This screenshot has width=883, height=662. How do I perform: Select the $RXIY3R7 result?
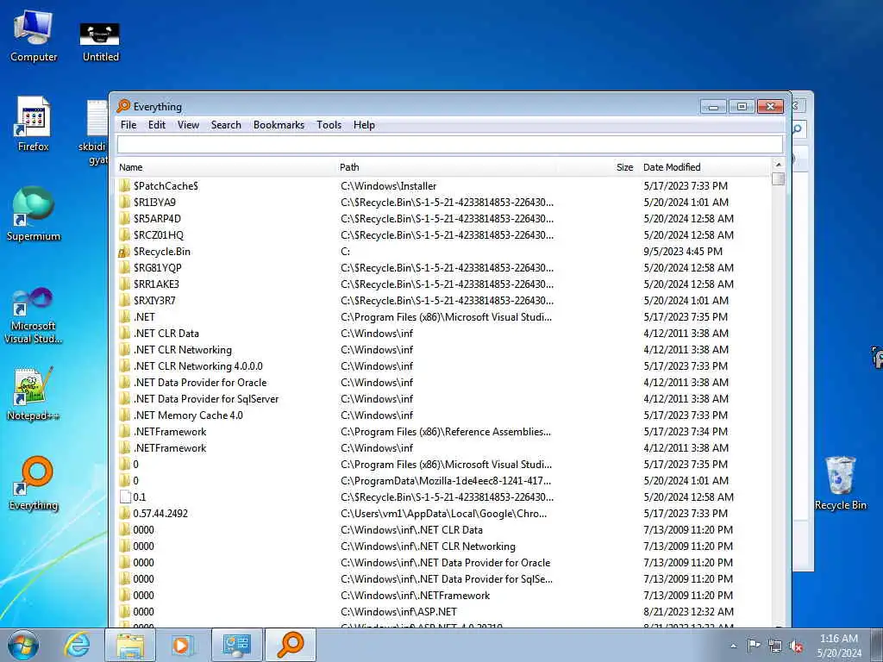(154, 301)
